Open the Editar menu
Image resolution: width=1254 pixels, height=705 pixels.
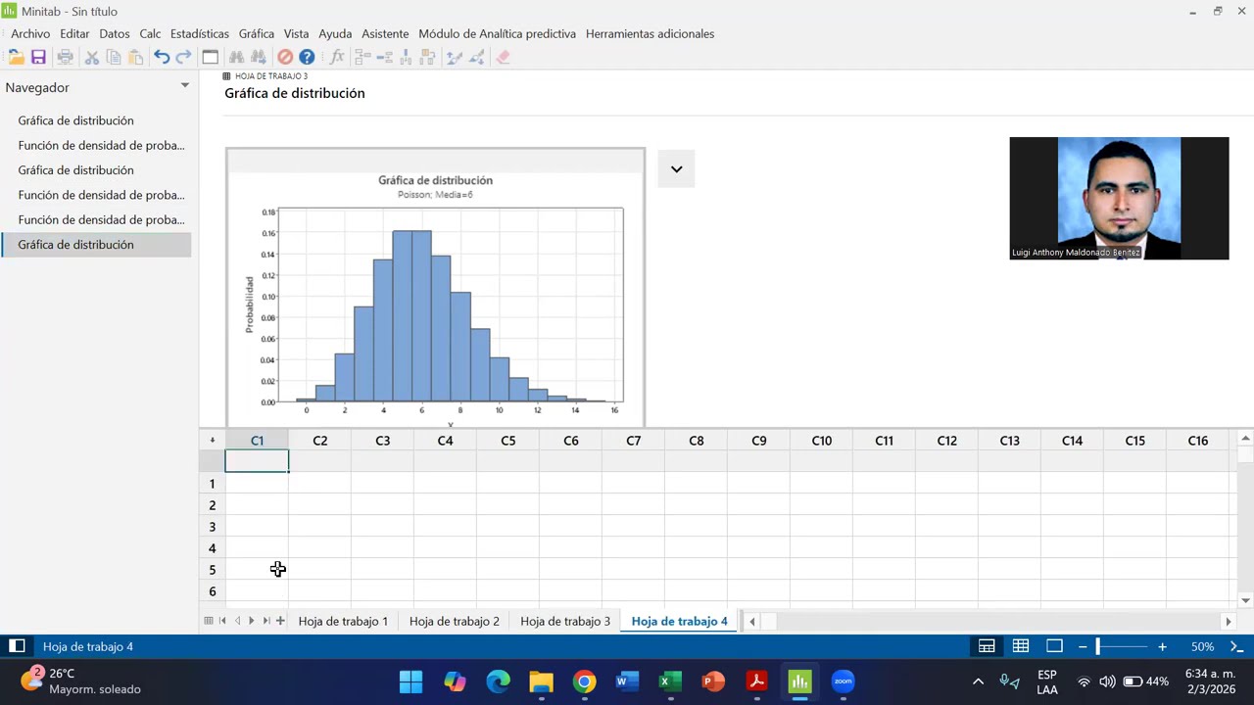(74, 33)
